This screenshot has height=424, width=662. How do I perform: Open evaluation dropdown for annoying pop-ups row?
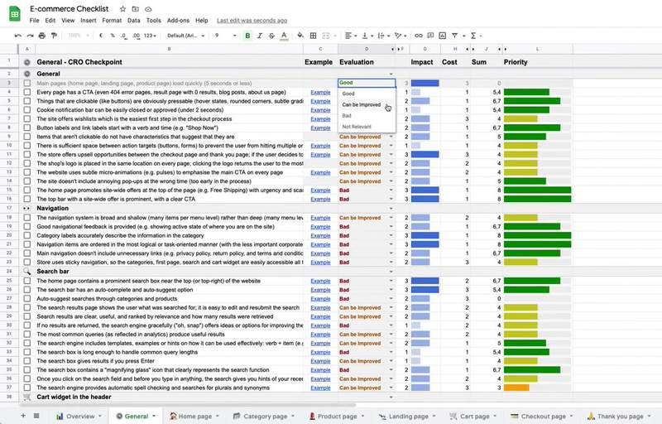tap(391, 181)
